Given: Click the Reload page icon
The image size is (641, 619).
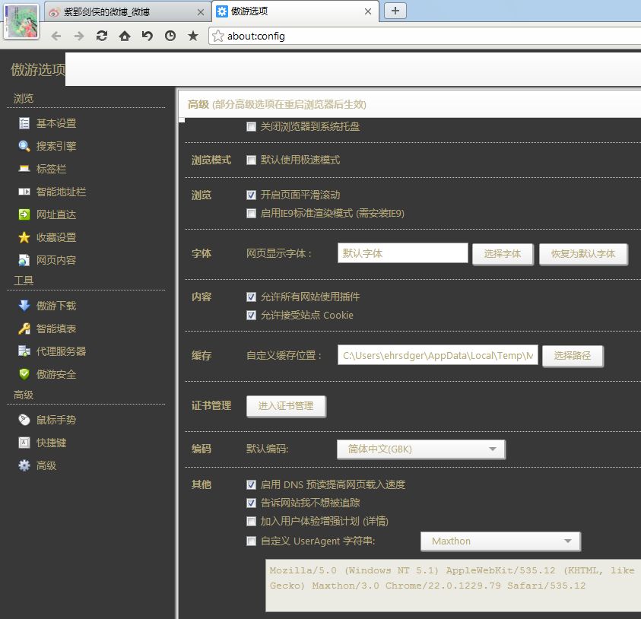Looking at the screenshot, I should [102, 36].
